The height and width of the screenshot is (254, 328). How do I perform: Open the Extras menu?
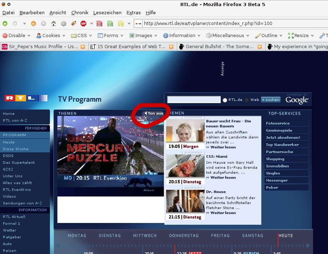click(133, 13)
